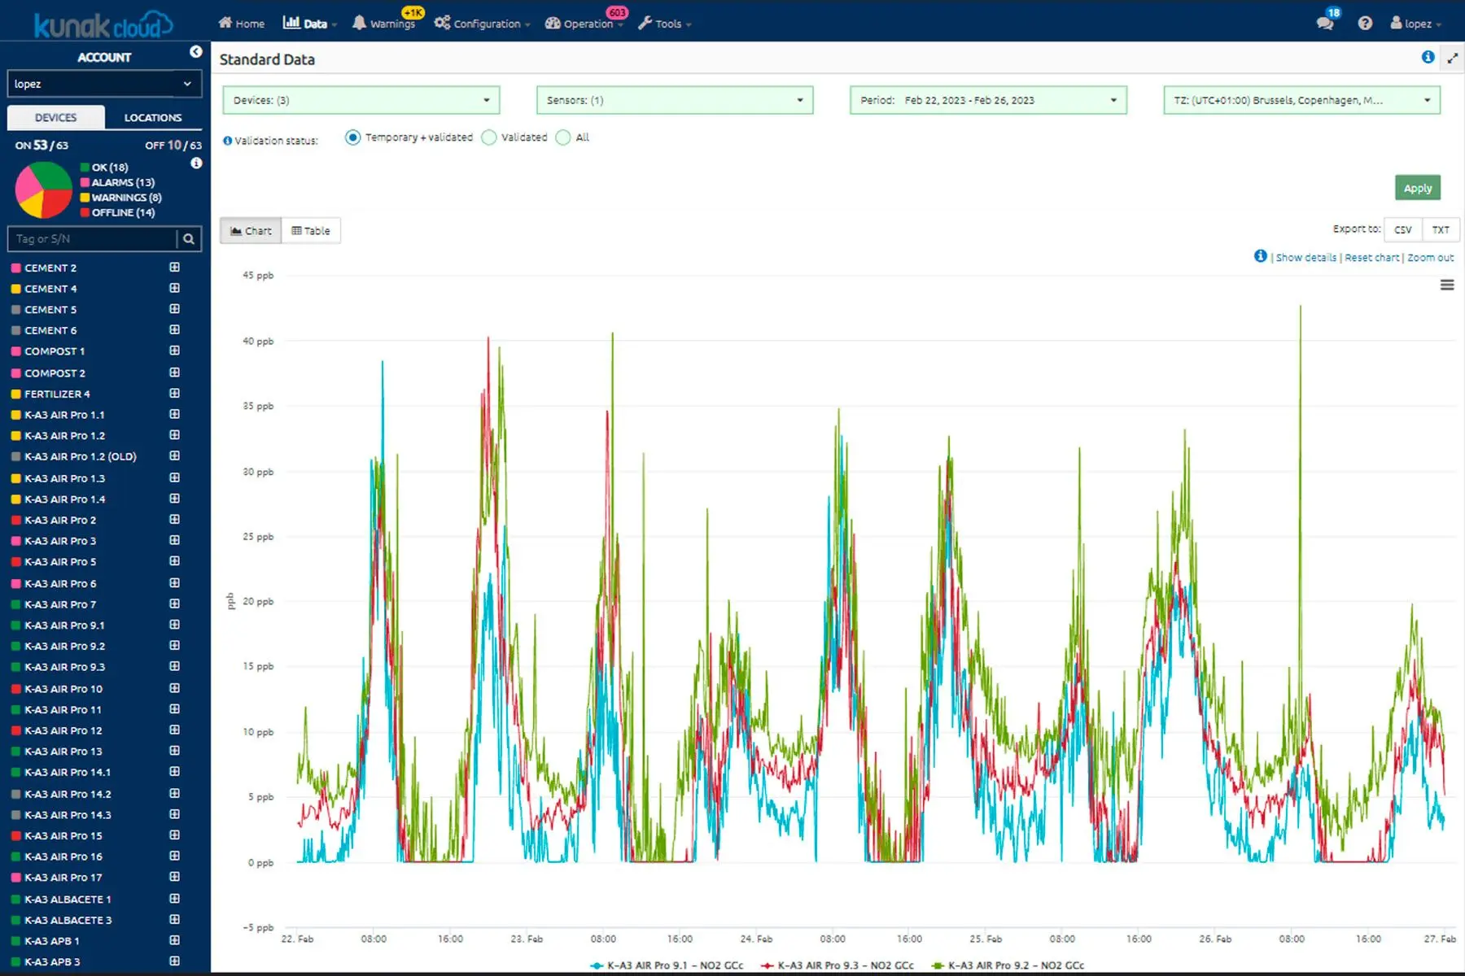Click the Validation status info icon
The width and height of the screenshot is (1465, 976).
(x=228, y=141)
